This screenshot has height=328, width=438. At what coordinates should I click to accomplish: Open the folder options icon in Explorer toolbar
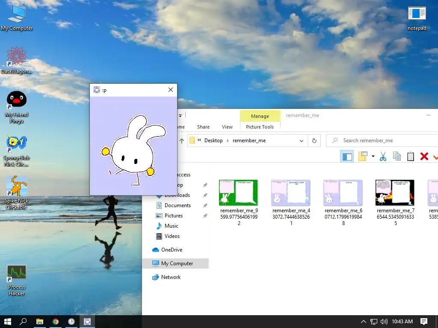(x=363, y=156)
